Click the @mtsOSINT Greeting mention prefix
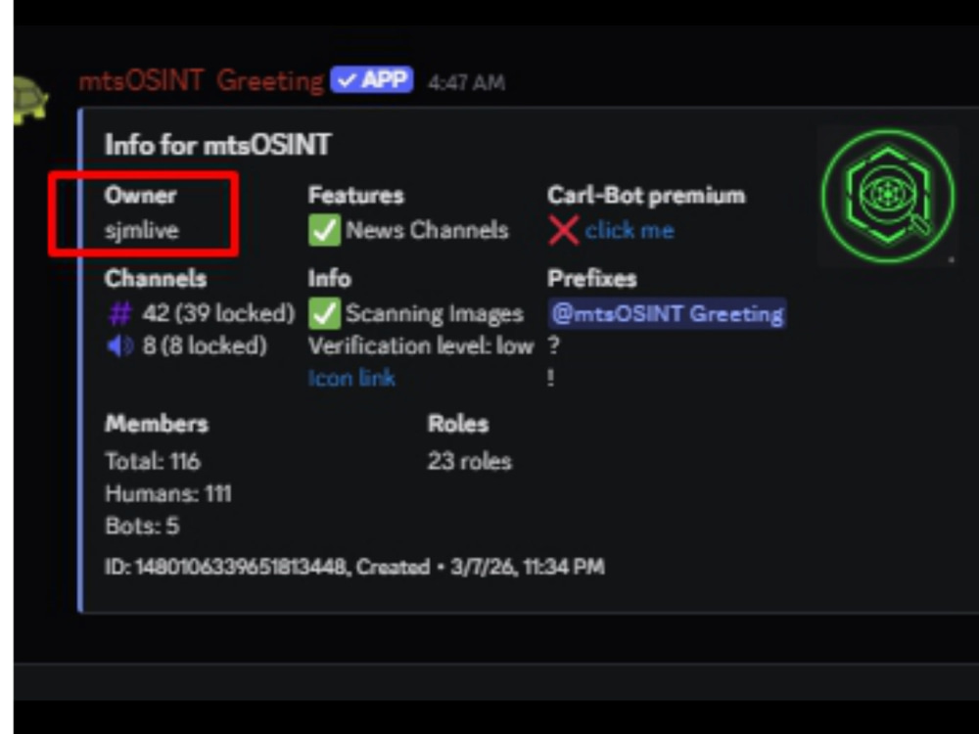Viewport: 979px width, 734px height. [667, 313]
